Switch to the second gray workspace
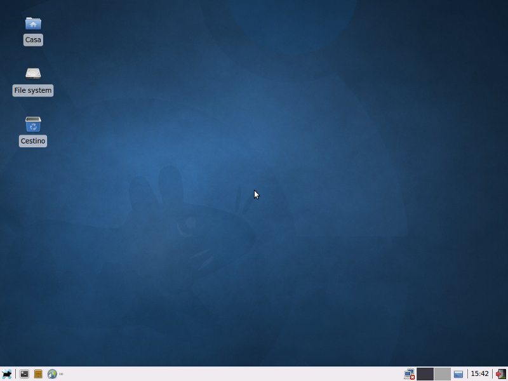This screenshot has width=508, height=381. point(442,374)
